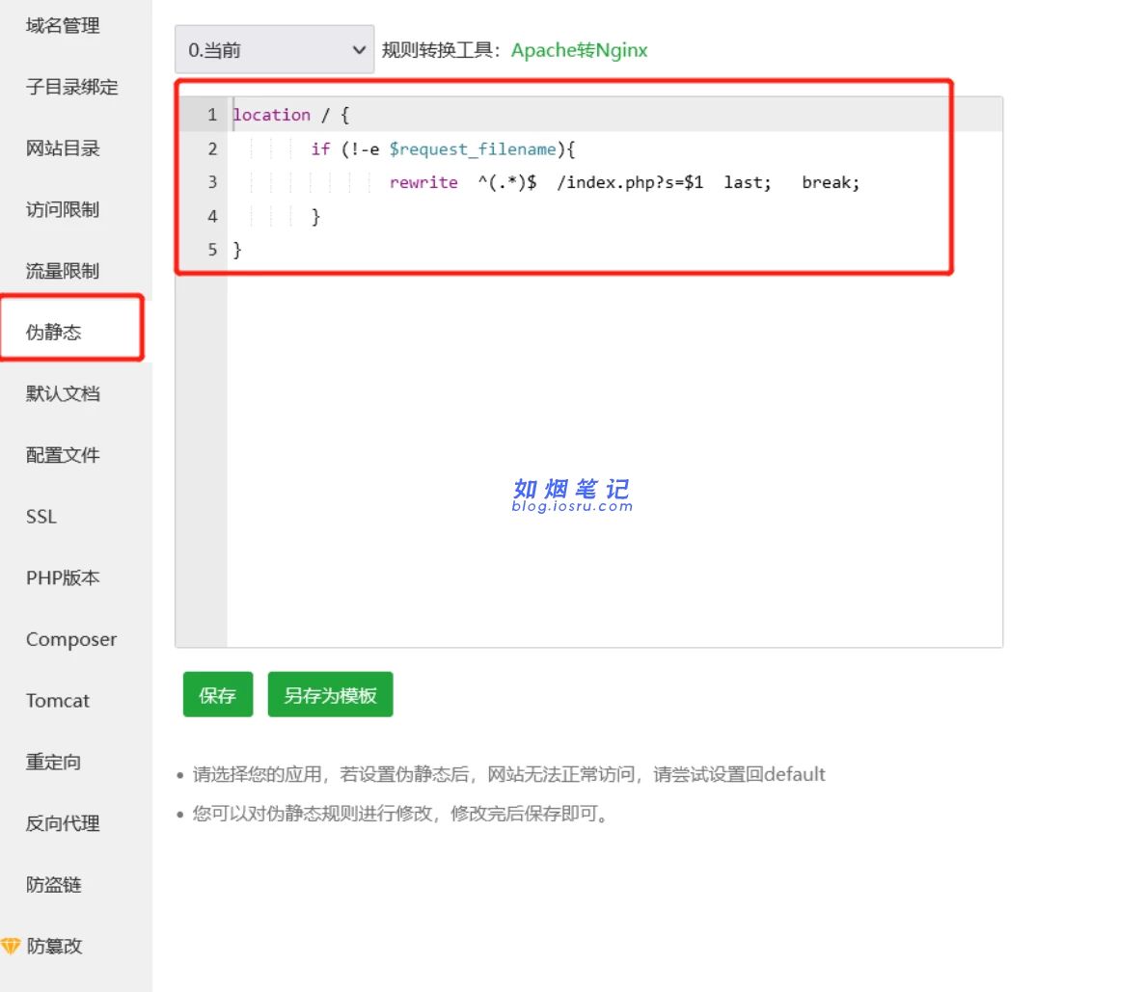Open the 配置文件 section

tap(63, 455)
